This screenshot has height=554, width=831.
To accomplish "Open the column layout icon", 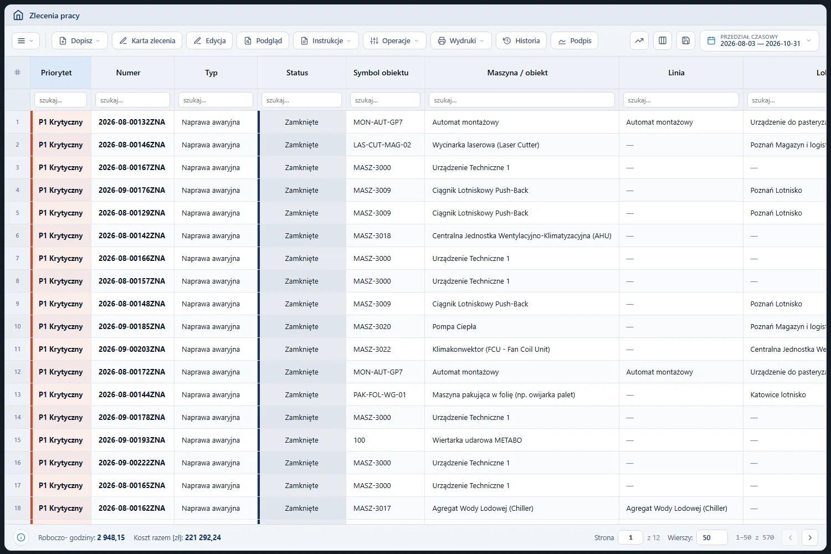I will click(x=663, y=40).
